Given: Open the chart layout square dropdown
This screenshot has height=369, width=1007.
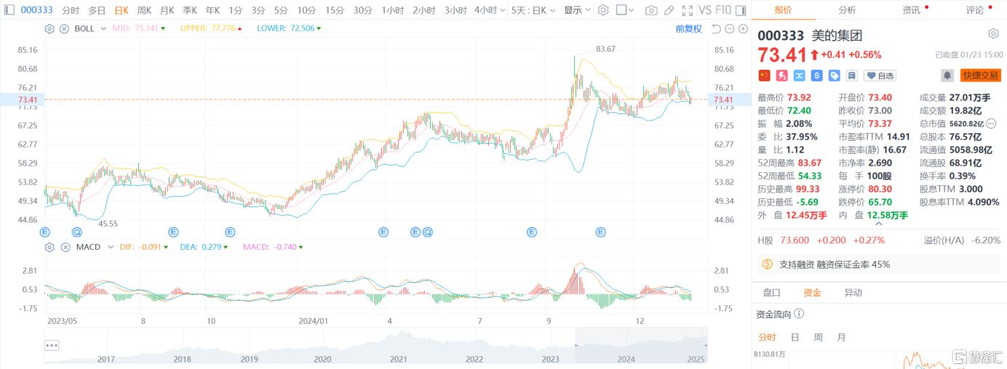Looking at the screenshot, I should (625, 10).
